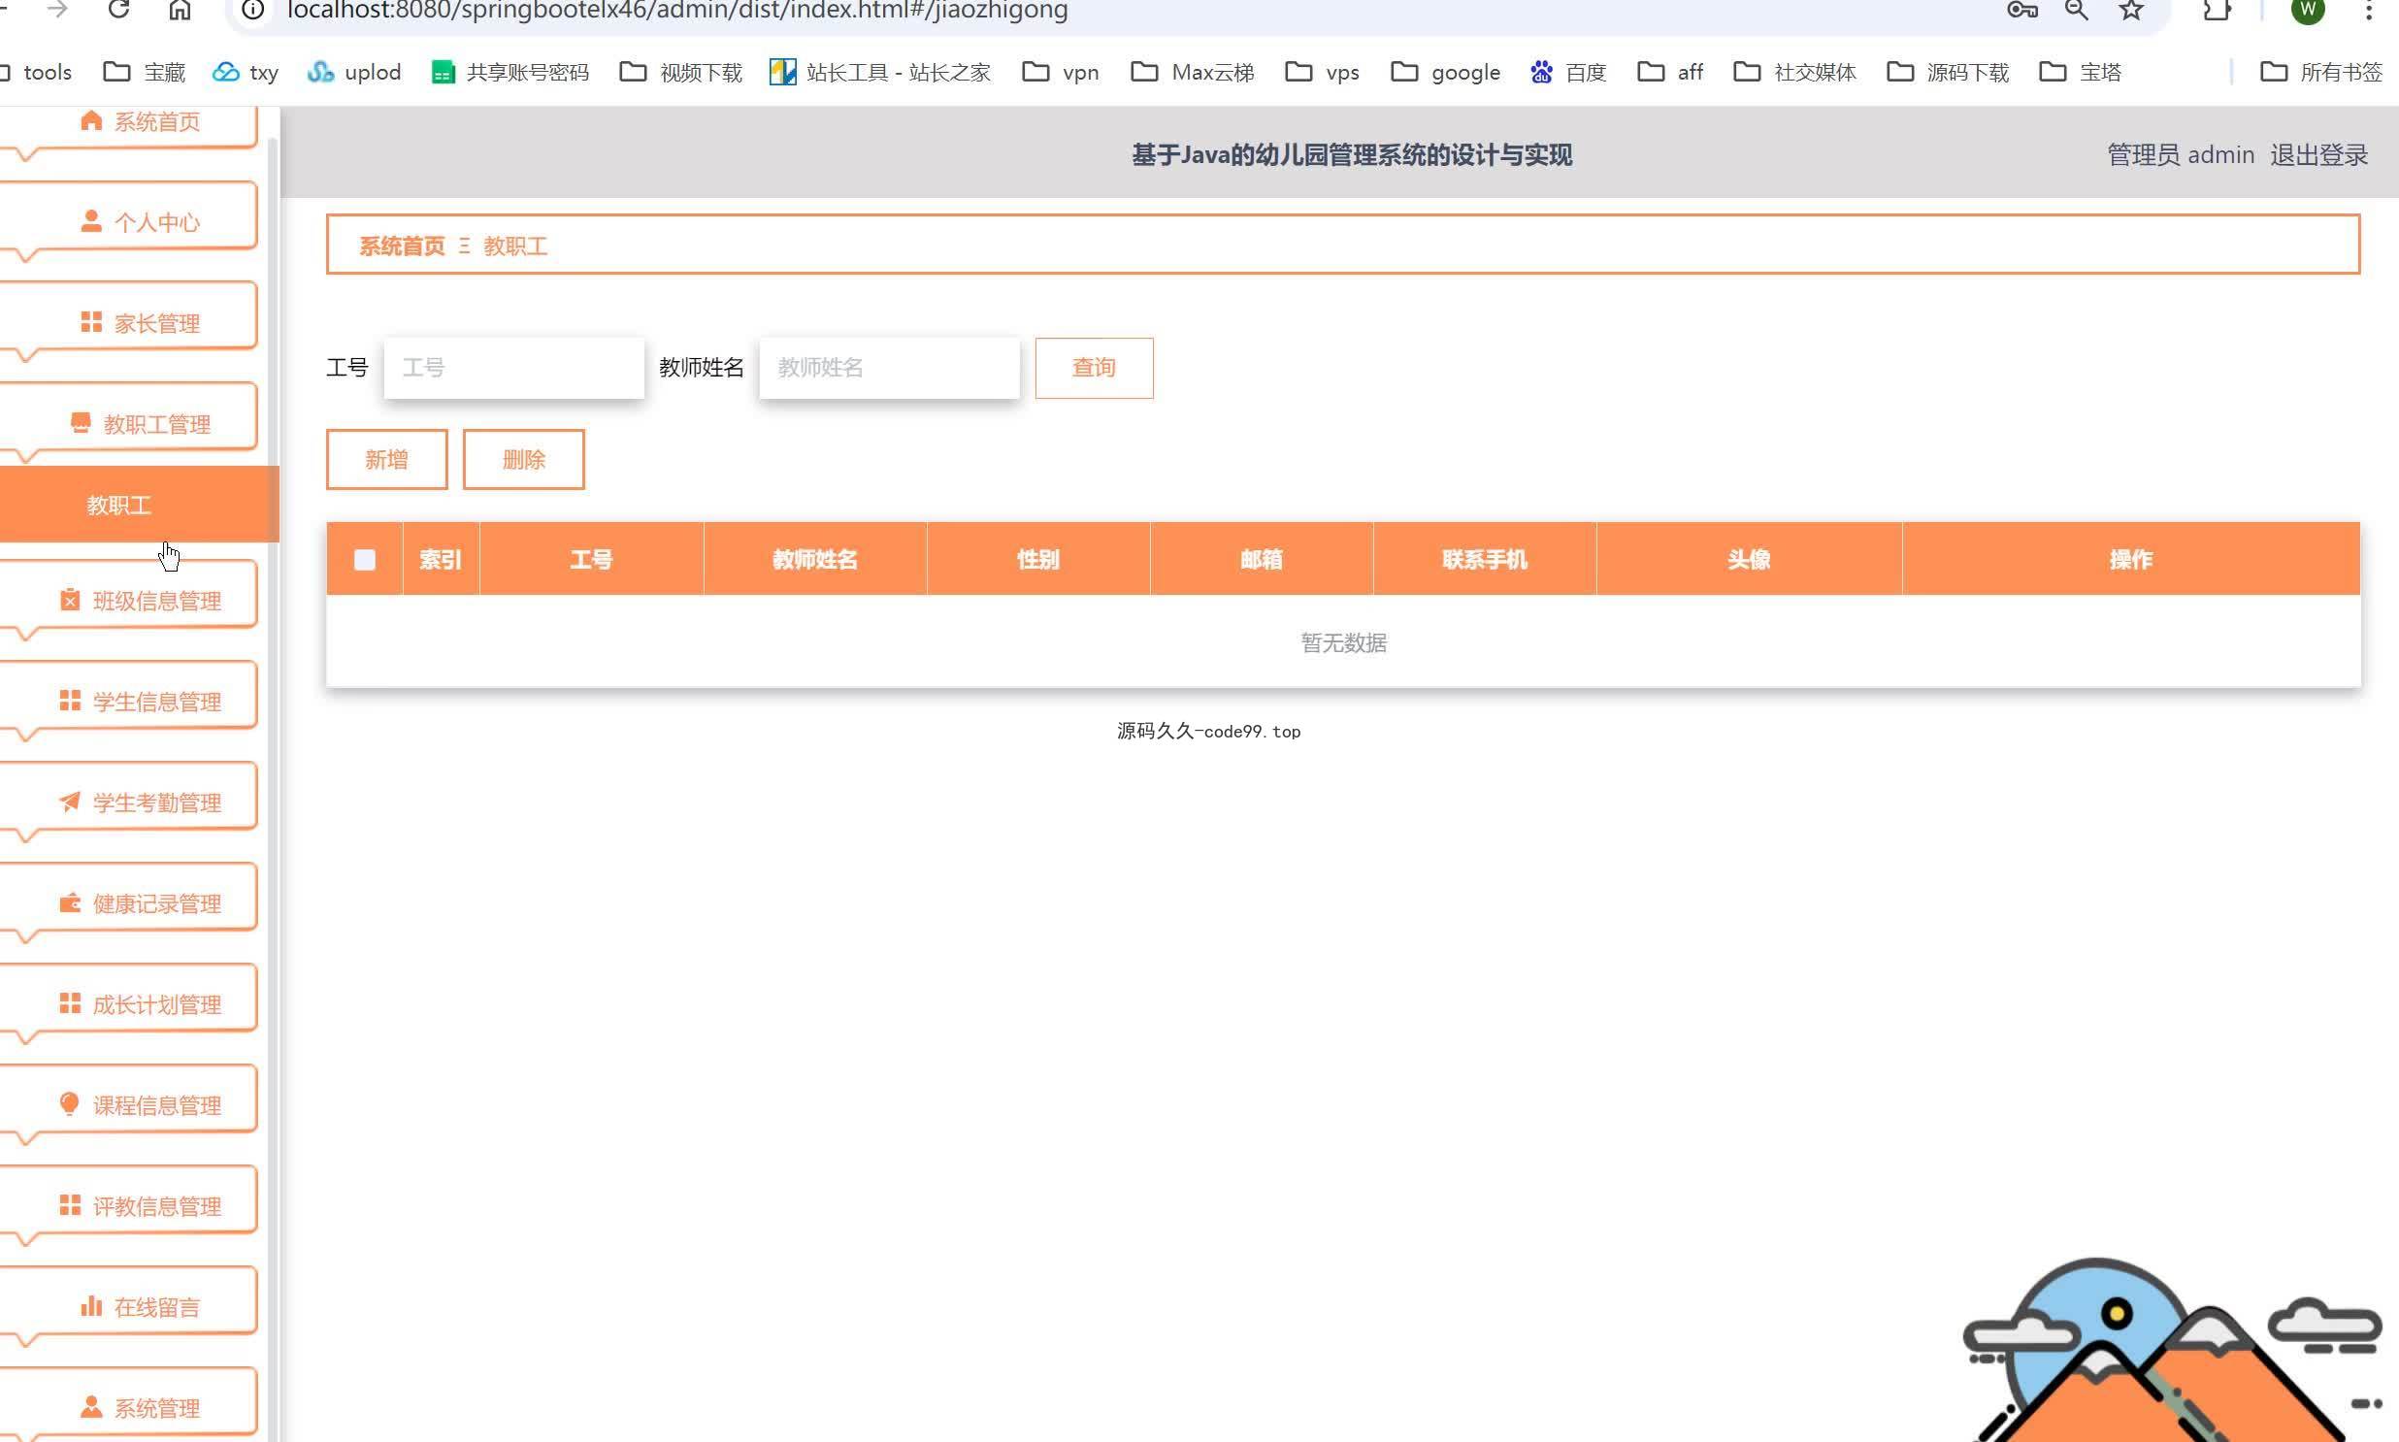
Task: Go forward with the browser arrow
Action: pos(57,10)
